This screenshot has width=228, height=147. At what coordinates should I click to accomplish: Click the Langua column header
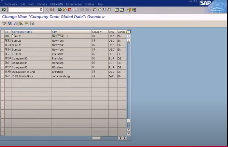(x=122, y=32)
